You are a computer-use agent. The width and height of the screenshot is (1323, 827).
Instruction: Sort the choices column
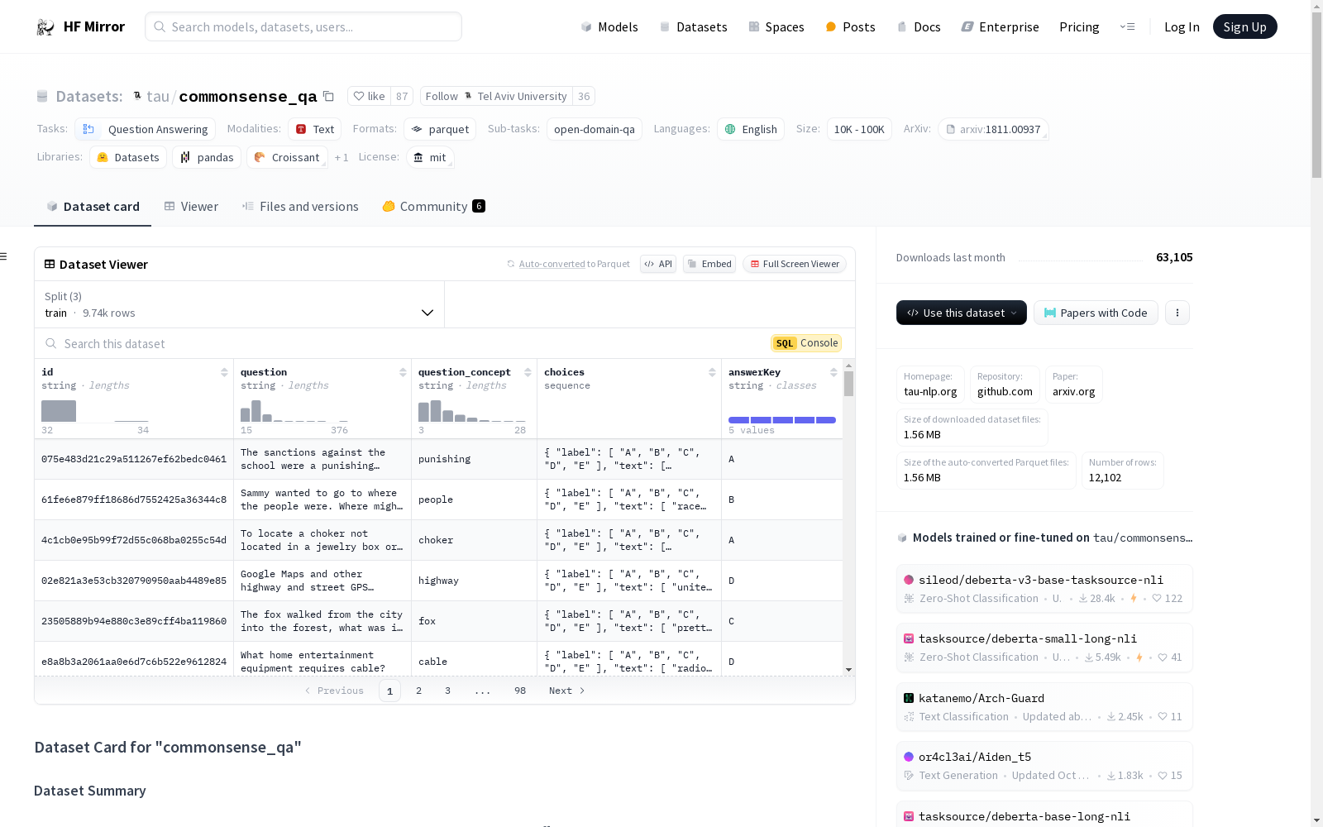click(712, 372)
